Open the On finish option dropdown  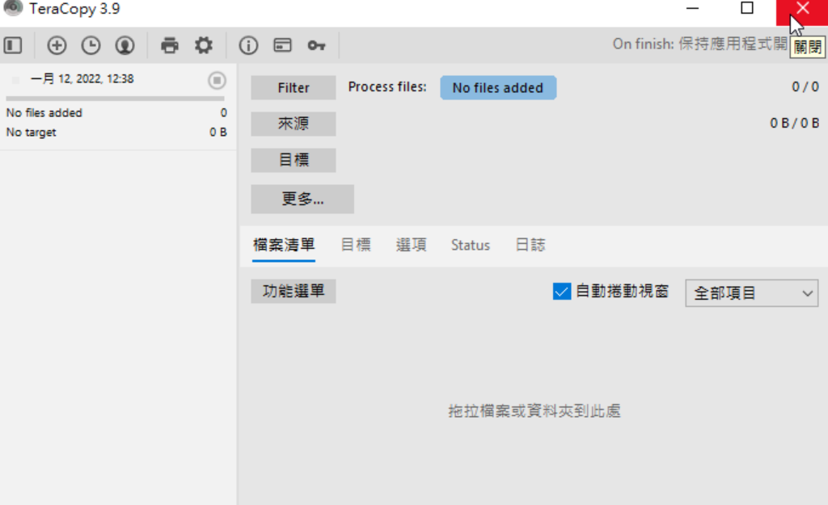pos(699,44)
